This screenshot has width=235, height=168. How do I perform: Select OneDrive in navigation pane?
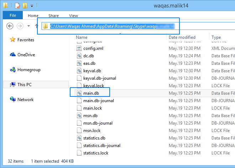pyautogui.click(x=26, y=55)
